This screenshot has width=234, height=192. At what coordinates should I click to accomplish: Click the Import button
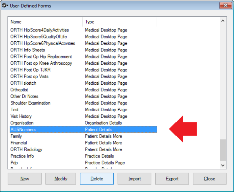pos(134,179)
